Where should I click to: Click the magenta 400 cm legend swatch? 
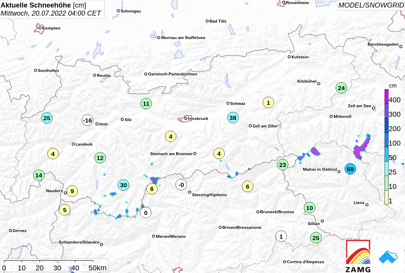coord(386,96)
